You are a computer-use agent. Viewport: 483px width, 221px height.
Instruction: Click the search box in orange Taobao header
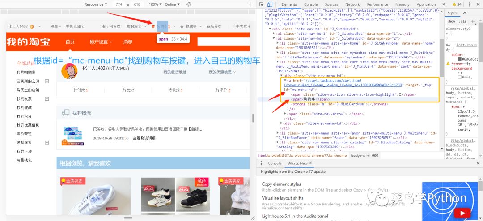223,42
